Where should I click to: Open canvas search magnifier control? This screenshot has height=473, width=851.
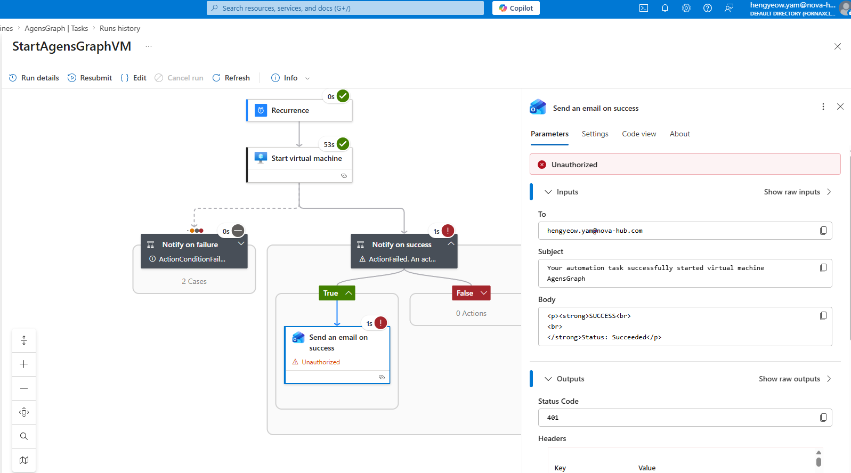click(24, 436)
